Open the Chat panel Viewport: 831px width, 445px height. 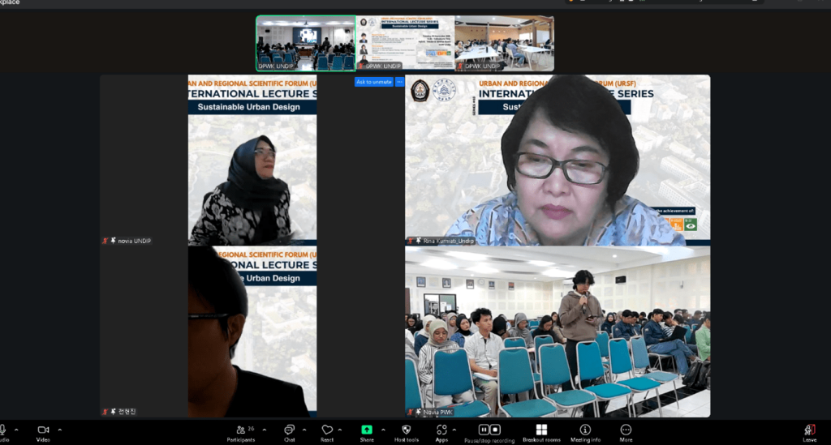pos(289,430)
